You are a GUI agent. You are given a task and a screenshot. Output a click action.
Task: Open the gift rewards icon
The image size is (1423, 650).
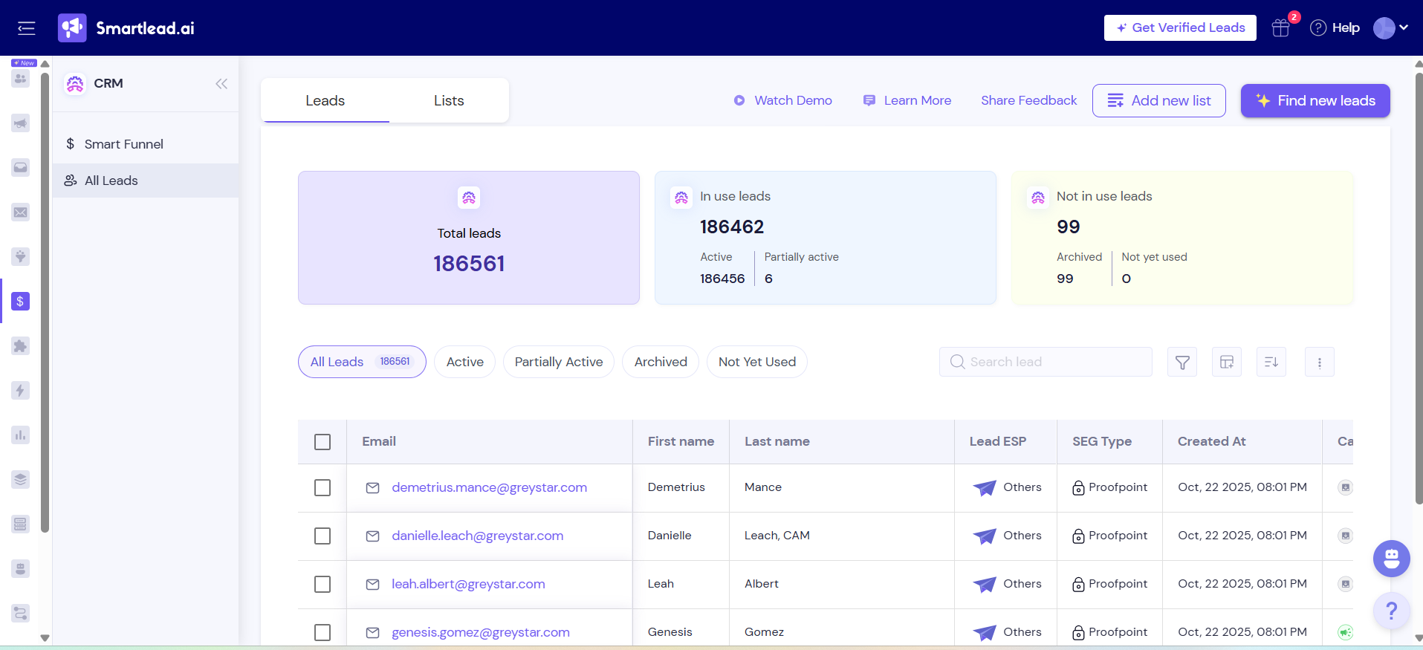click(x=1281, y=28)
